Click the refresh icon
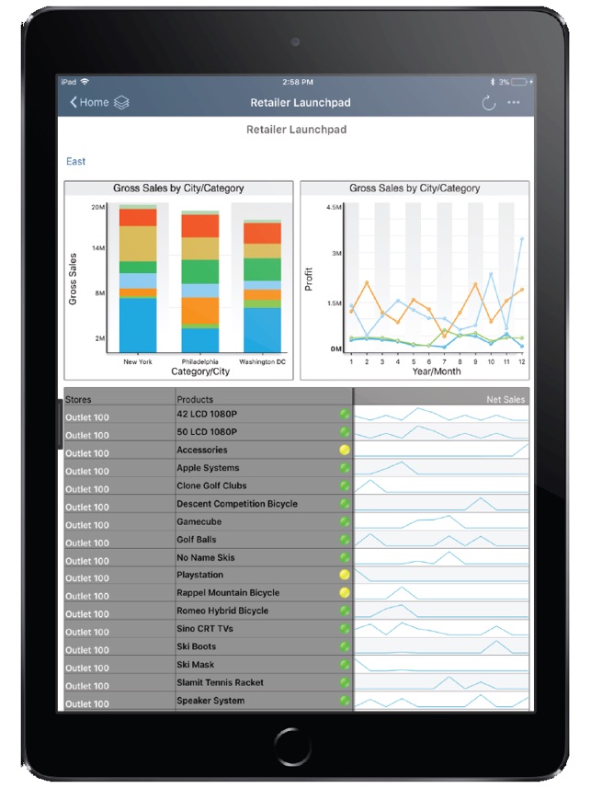 pyautogui.click(x=488, y=103)
